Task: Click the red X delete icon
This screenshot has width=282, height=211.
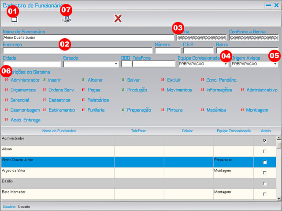Action: coord(118,18)
